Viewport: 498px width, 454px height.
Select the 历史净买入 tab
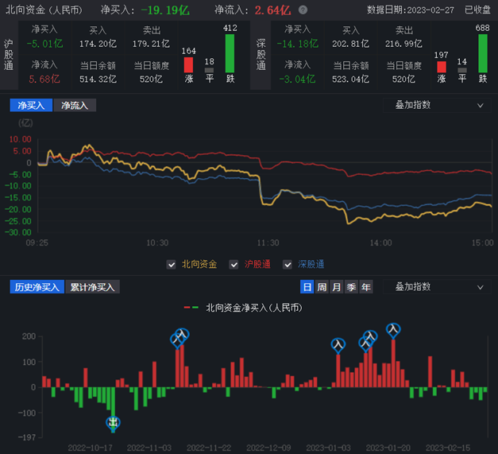coord(37,287)
